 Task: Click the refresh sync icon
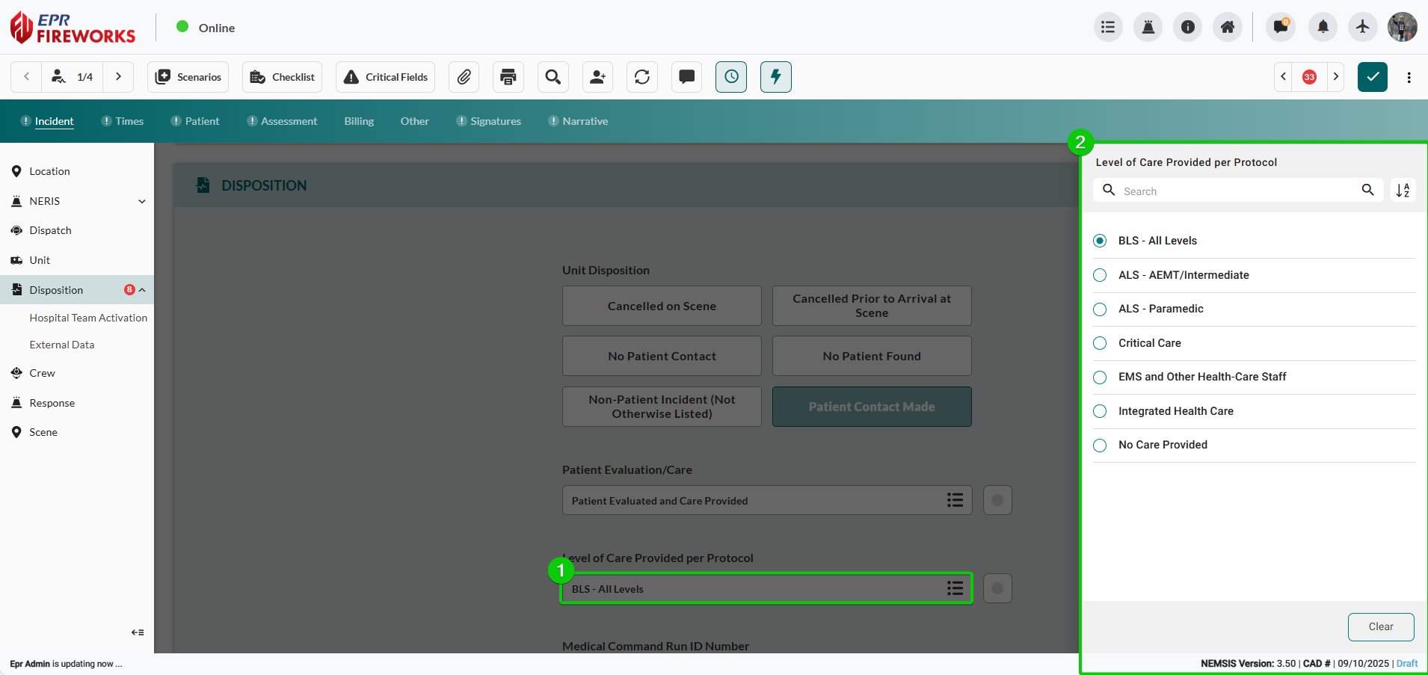point(642,77)
